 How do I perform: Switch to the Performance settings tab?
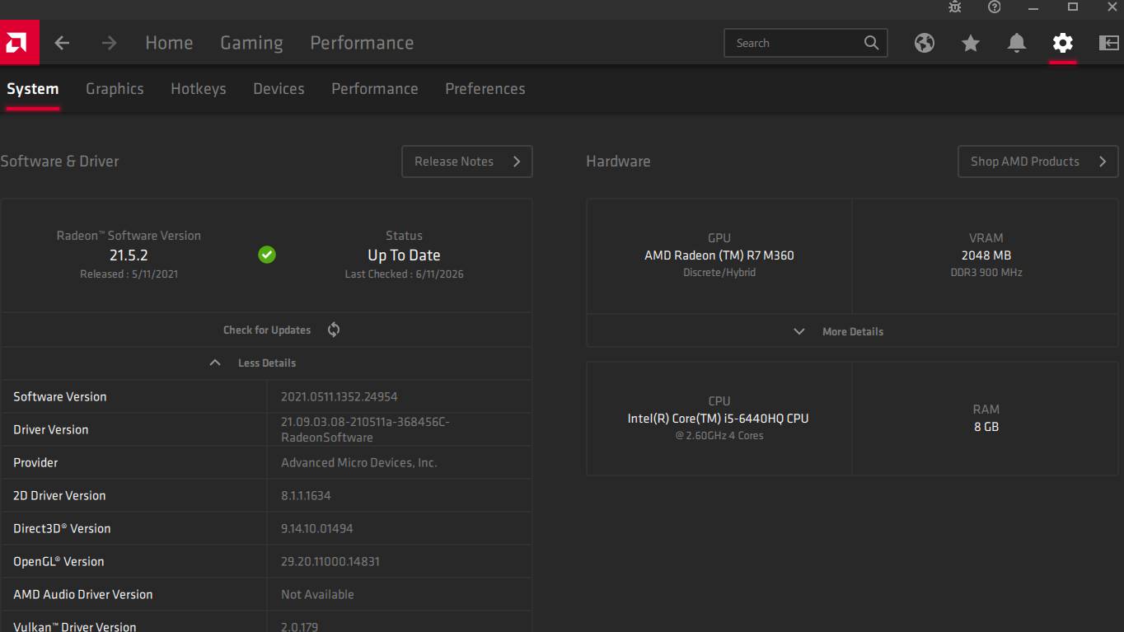[x=375, y=89]
